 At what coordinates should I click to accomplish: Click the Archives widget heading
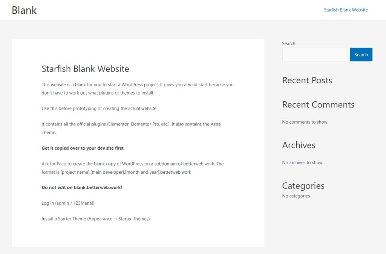coord(299,145)
